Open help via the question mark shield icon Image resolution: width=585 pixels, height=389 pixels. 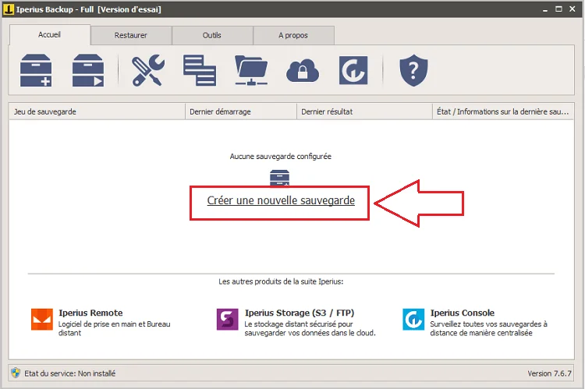click(x=413, y=70)
